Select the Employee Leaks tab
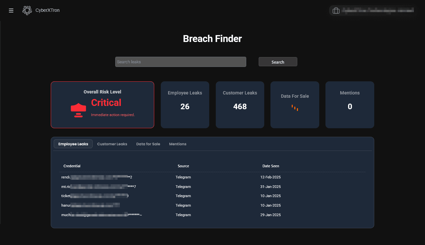 click(x=73, y=144)
